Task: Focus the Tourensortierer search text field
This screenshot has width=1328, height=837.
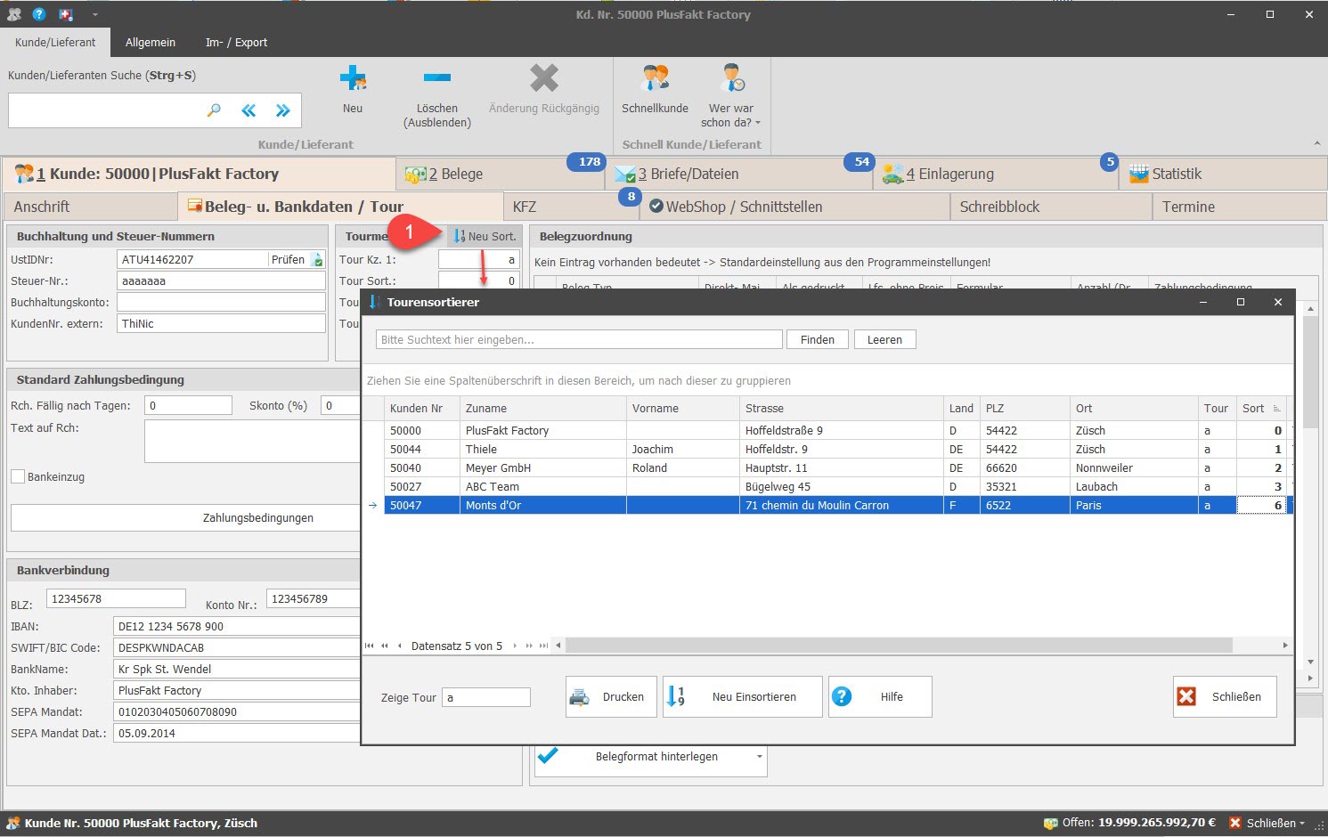Action: [x=579, y=339]
